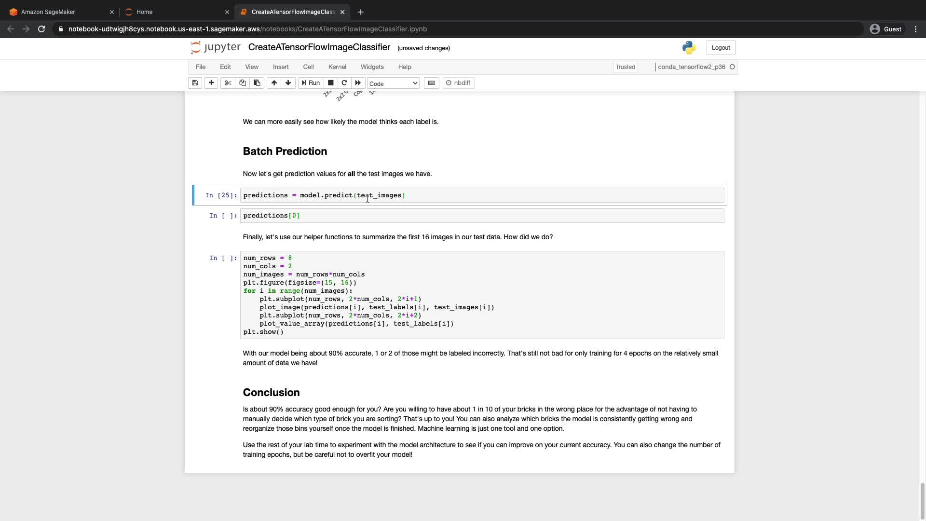
Task: Click the nbdiff button
Action: 458,83
